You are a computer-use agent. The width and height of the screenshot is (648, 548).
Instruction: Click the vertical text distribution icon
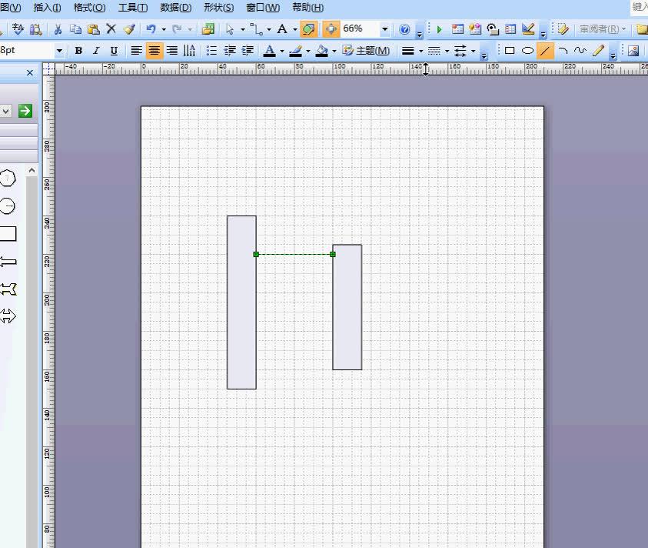point(189,51)
